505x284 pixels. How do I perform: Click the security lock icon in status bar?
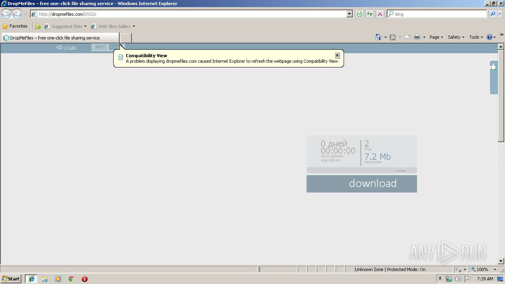click(x=459, y=269)
